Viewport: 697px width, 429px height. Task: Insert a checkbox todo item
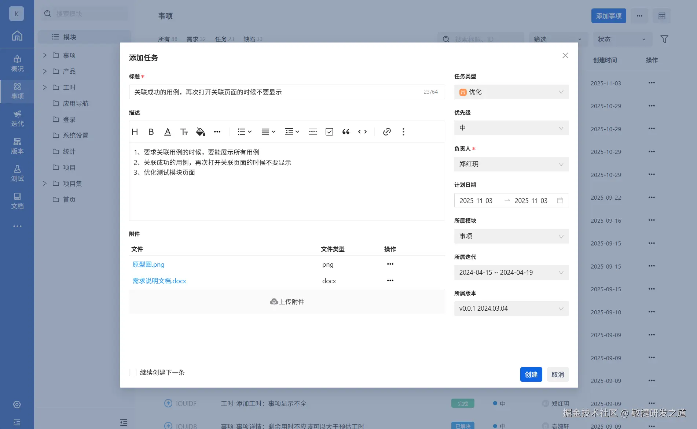pyautogui.click(x=329, y=132)
